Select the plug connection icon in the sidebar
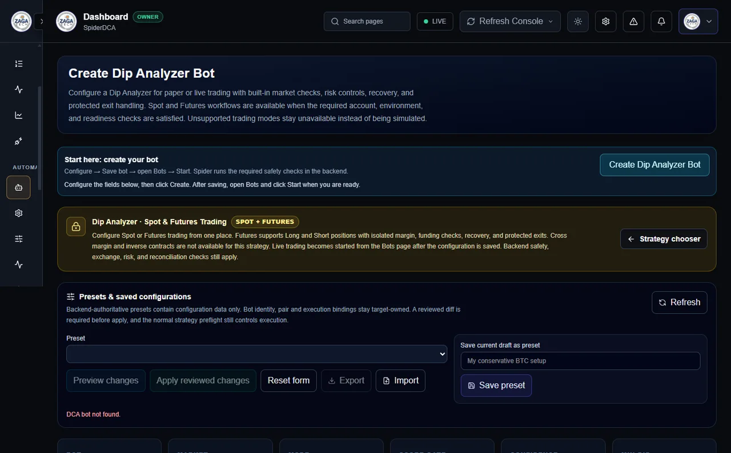The image size is (731, 453). [19, 141]
